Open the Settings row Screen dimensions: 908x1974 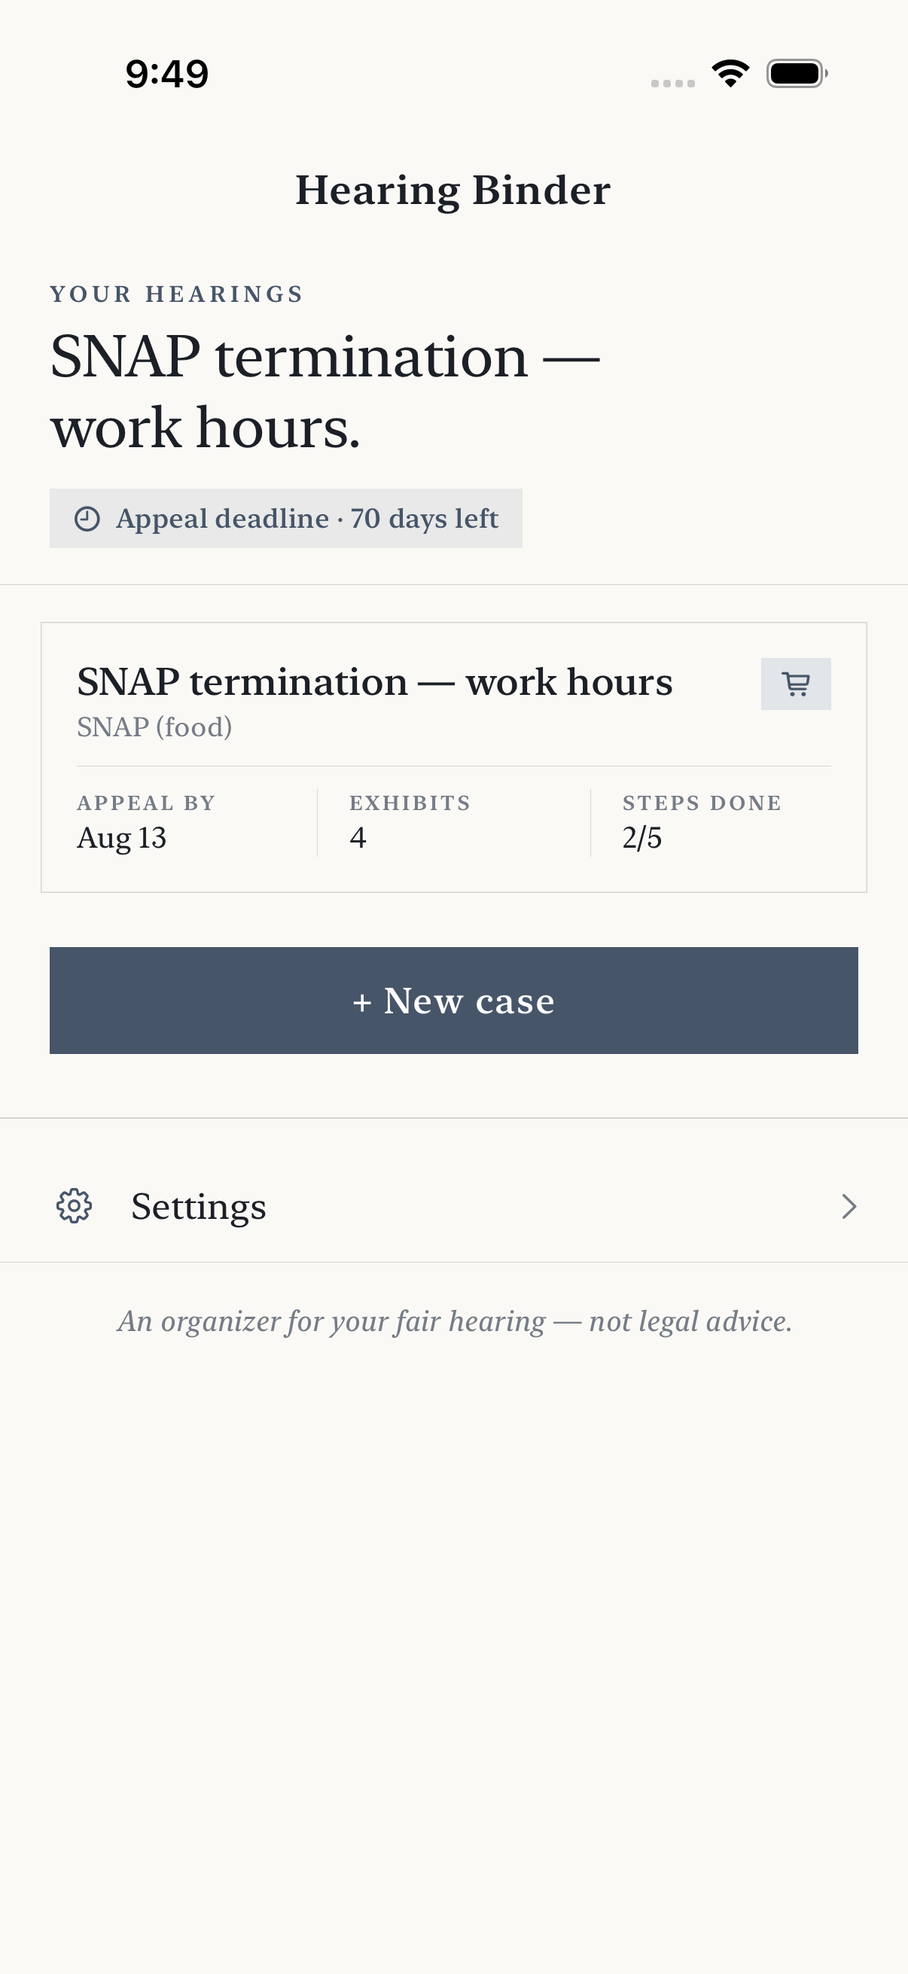(453, 1206)
